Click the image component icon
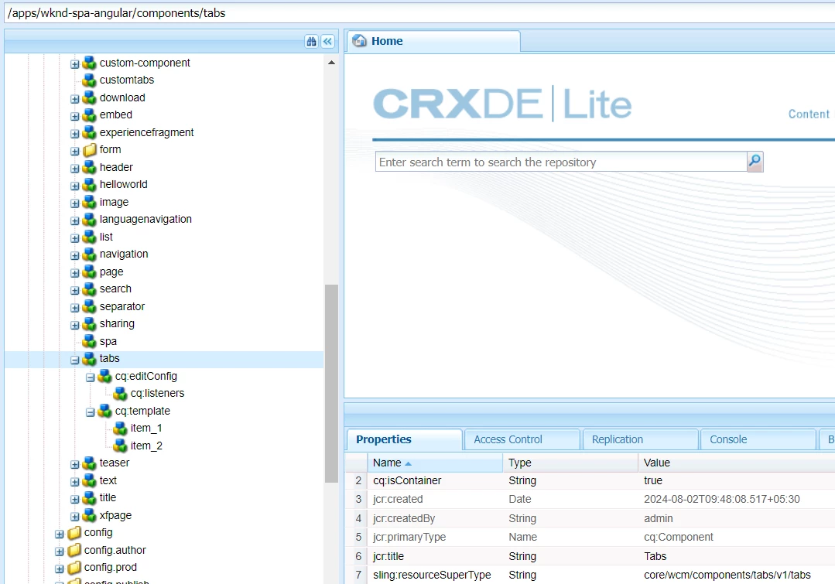Screen dimensions: 835x584 pos(90,202)
